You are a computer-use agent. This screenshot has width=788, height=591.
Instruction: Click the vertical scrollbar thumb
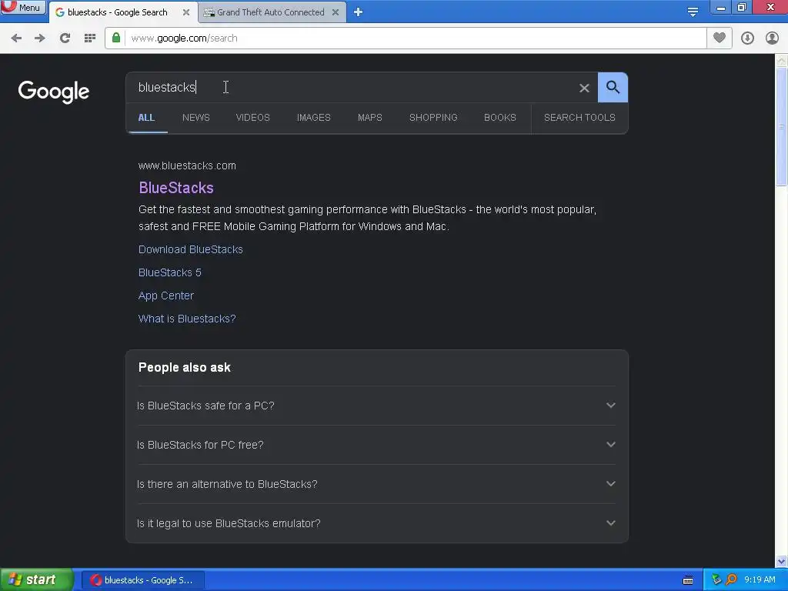tap(781, 126)
